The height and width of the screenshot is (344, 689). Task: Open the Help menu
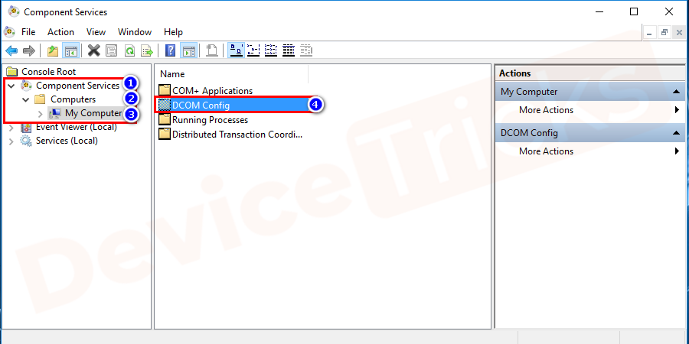coord(173,32)
